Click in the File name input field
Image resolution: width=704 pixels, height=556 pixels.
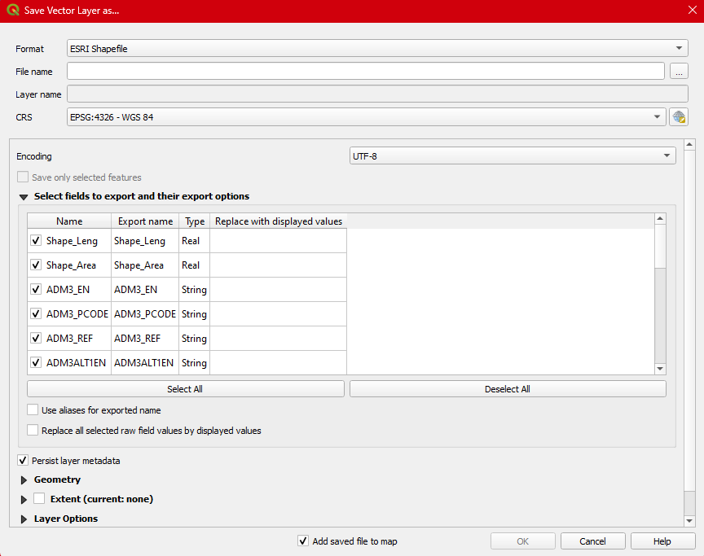tap(365, 72)
